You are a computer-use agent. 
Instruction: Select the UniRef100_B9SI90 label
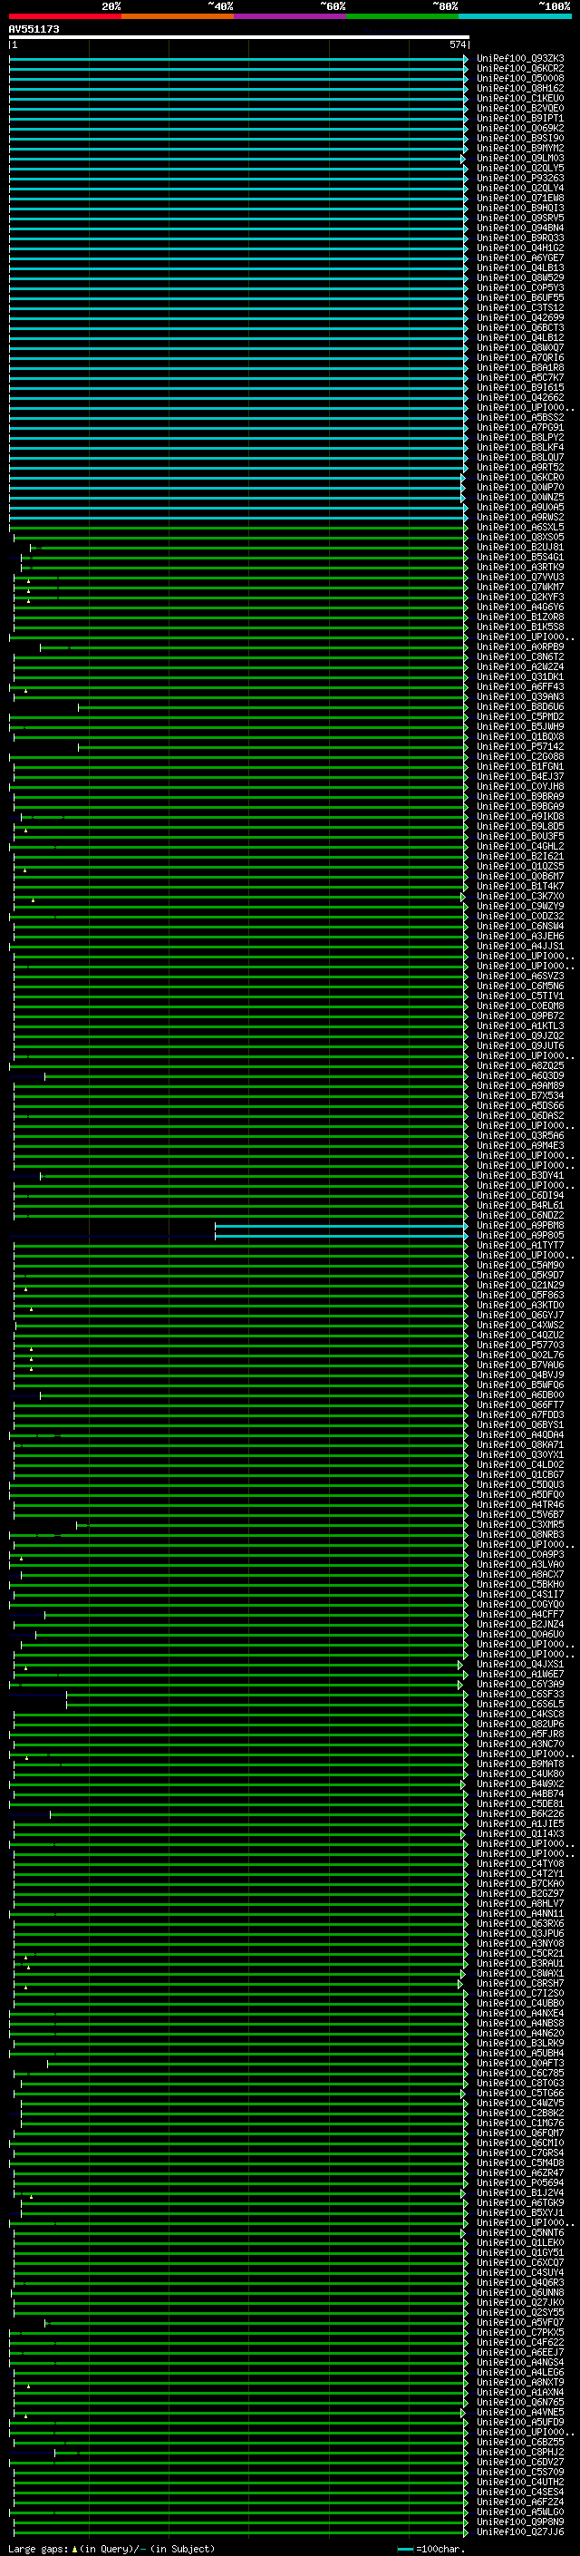coord(520,138)
